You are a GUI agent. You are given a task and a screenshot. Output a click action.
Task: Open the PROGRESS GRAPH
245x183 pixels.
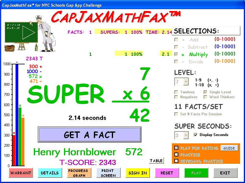(x=79, y=173)
